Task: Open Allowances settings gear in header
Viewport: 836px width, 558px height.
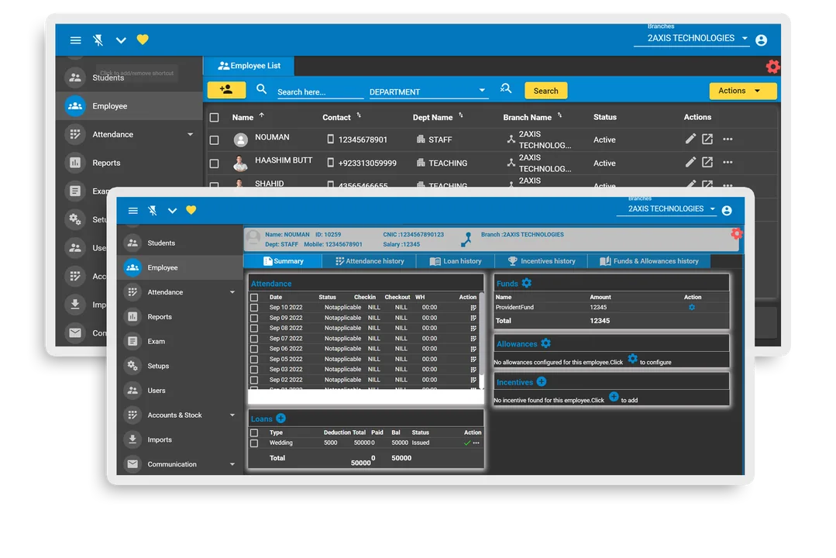Action: click(545, 343)
